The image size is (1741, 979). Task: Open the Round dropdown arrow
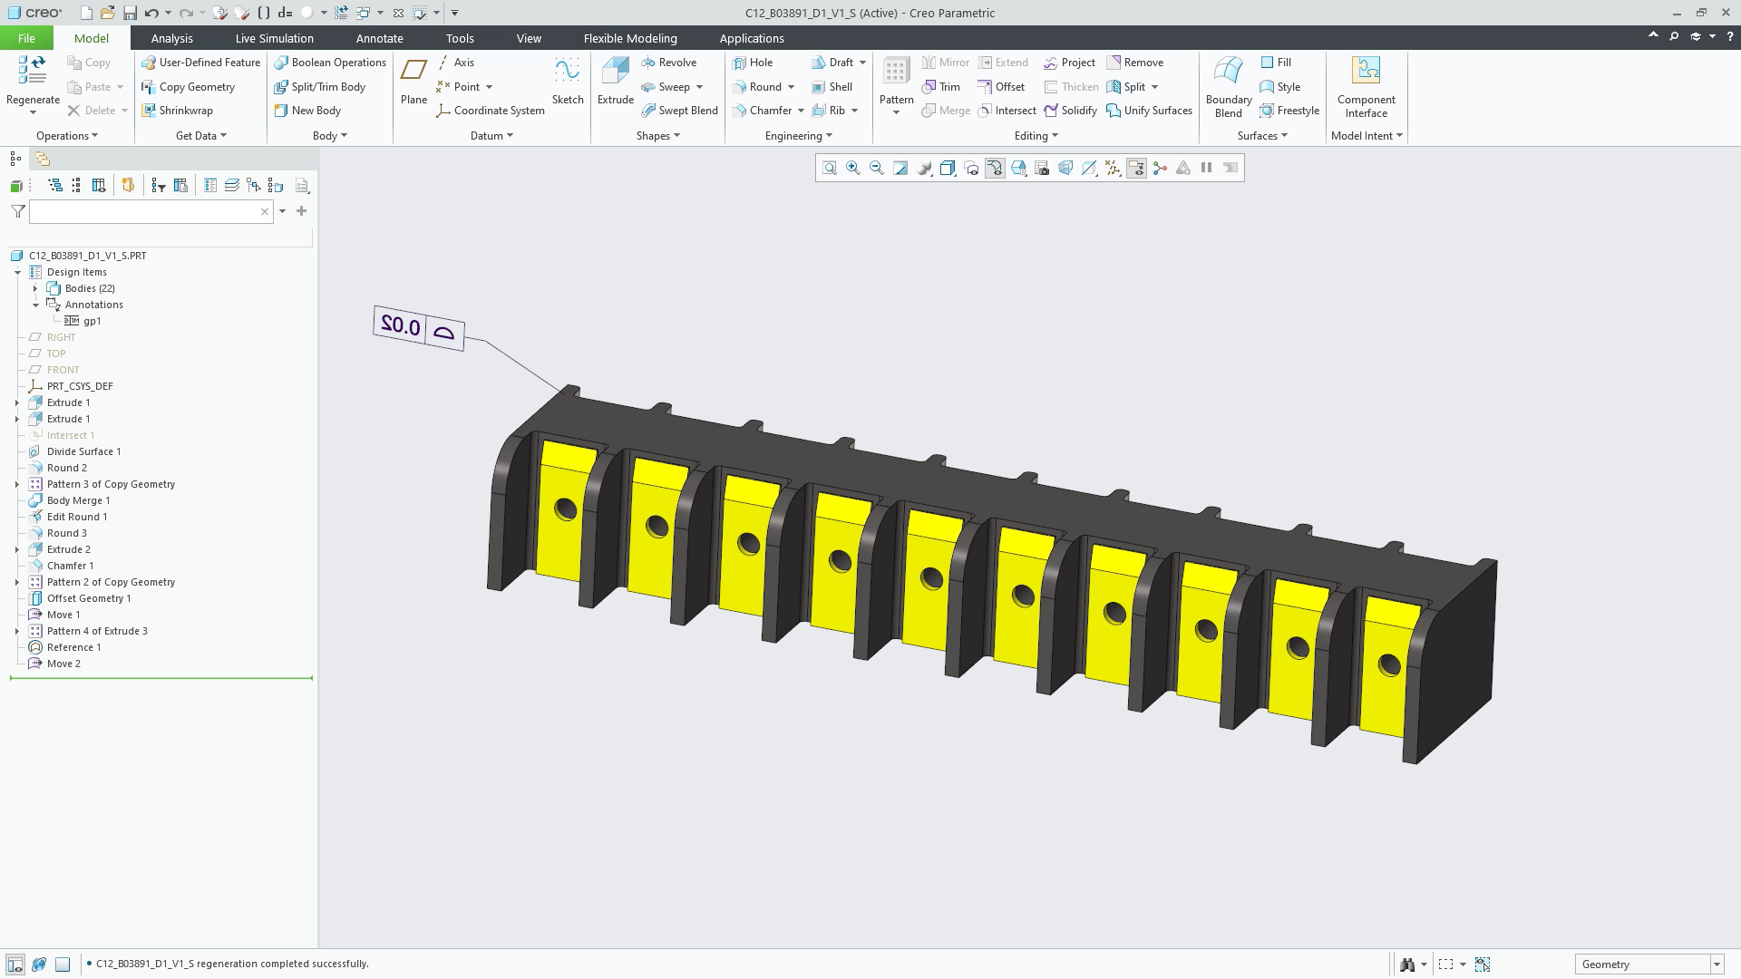(x=791, y=87)
